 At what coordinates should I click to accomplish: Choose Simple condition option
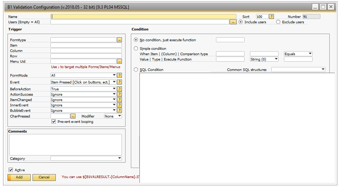tap(136, 48)
